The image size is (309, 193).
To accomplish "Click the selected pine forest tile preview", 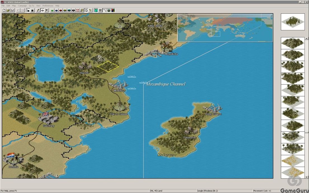I will pyautogui.click(x=293, y=22).
